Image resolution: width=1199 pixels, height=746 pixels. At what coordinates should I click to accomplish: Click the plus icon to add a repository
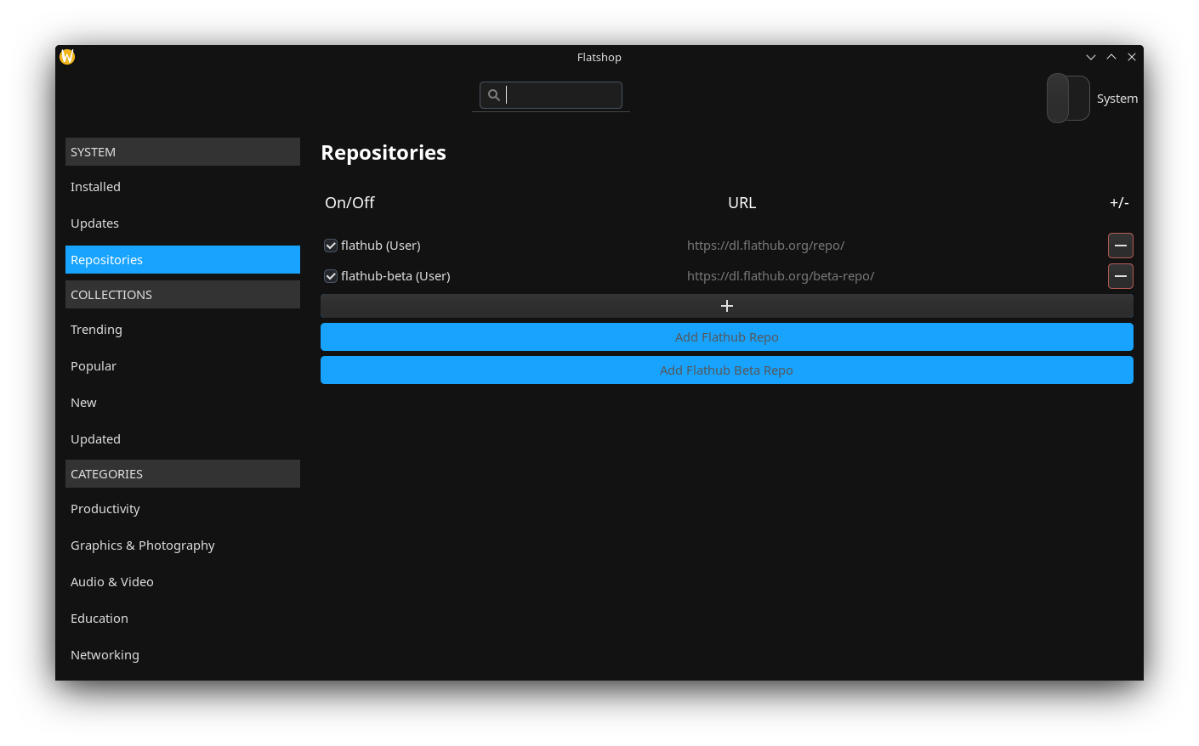click(x=726, y=305)
